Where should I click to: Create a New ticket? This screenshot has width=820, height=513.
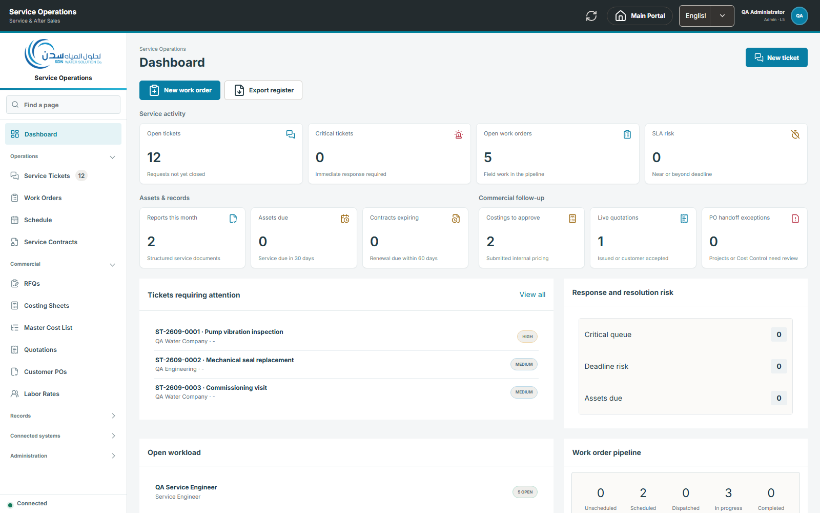(776, 57)
